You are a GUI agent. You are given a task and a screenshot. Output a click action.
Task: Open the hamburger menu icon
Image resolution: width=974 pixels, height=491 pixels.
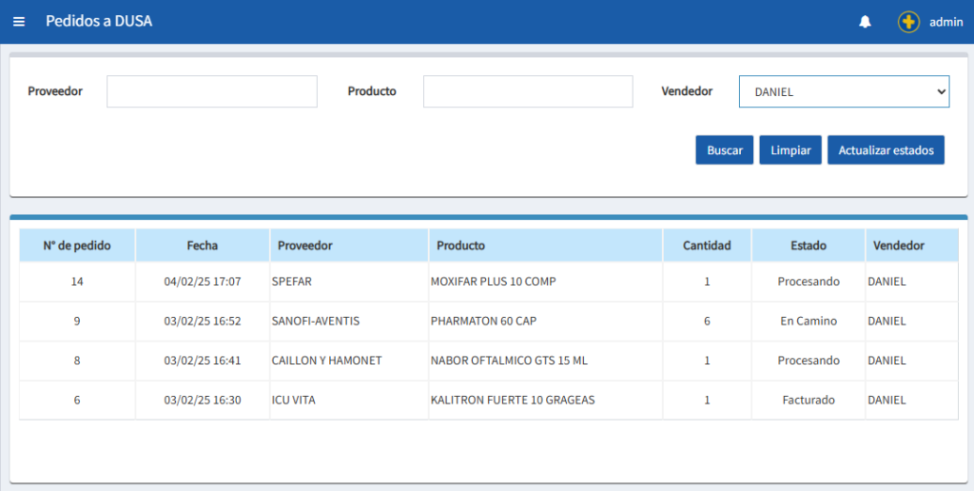[19, 22]
